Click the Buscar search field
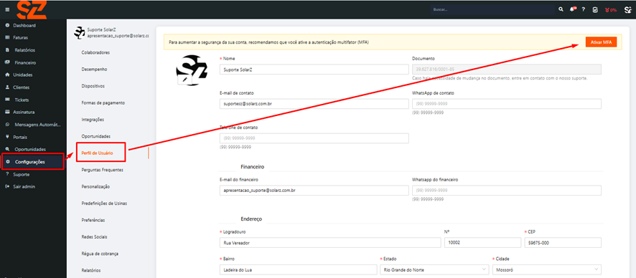Image resolution: width=636 pixels, height=278 pixels. [492, 9]
